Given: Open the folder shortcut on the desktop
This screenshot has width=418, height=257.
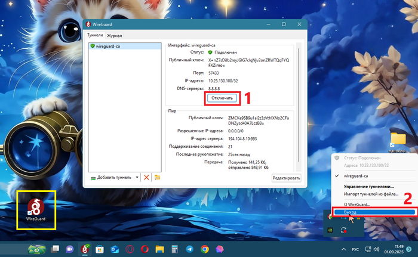Looking at the screenshot, I should 398,143.
